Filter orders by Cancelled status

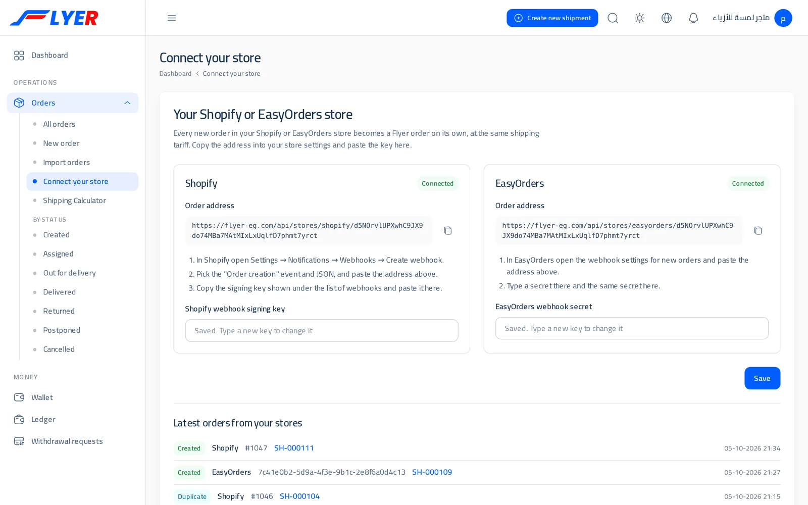pos(59,349)
